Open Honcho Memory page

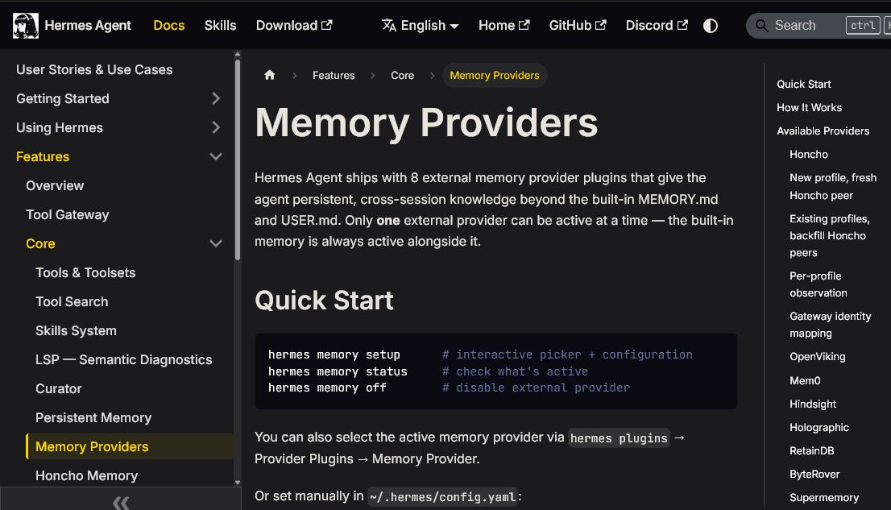86,475
